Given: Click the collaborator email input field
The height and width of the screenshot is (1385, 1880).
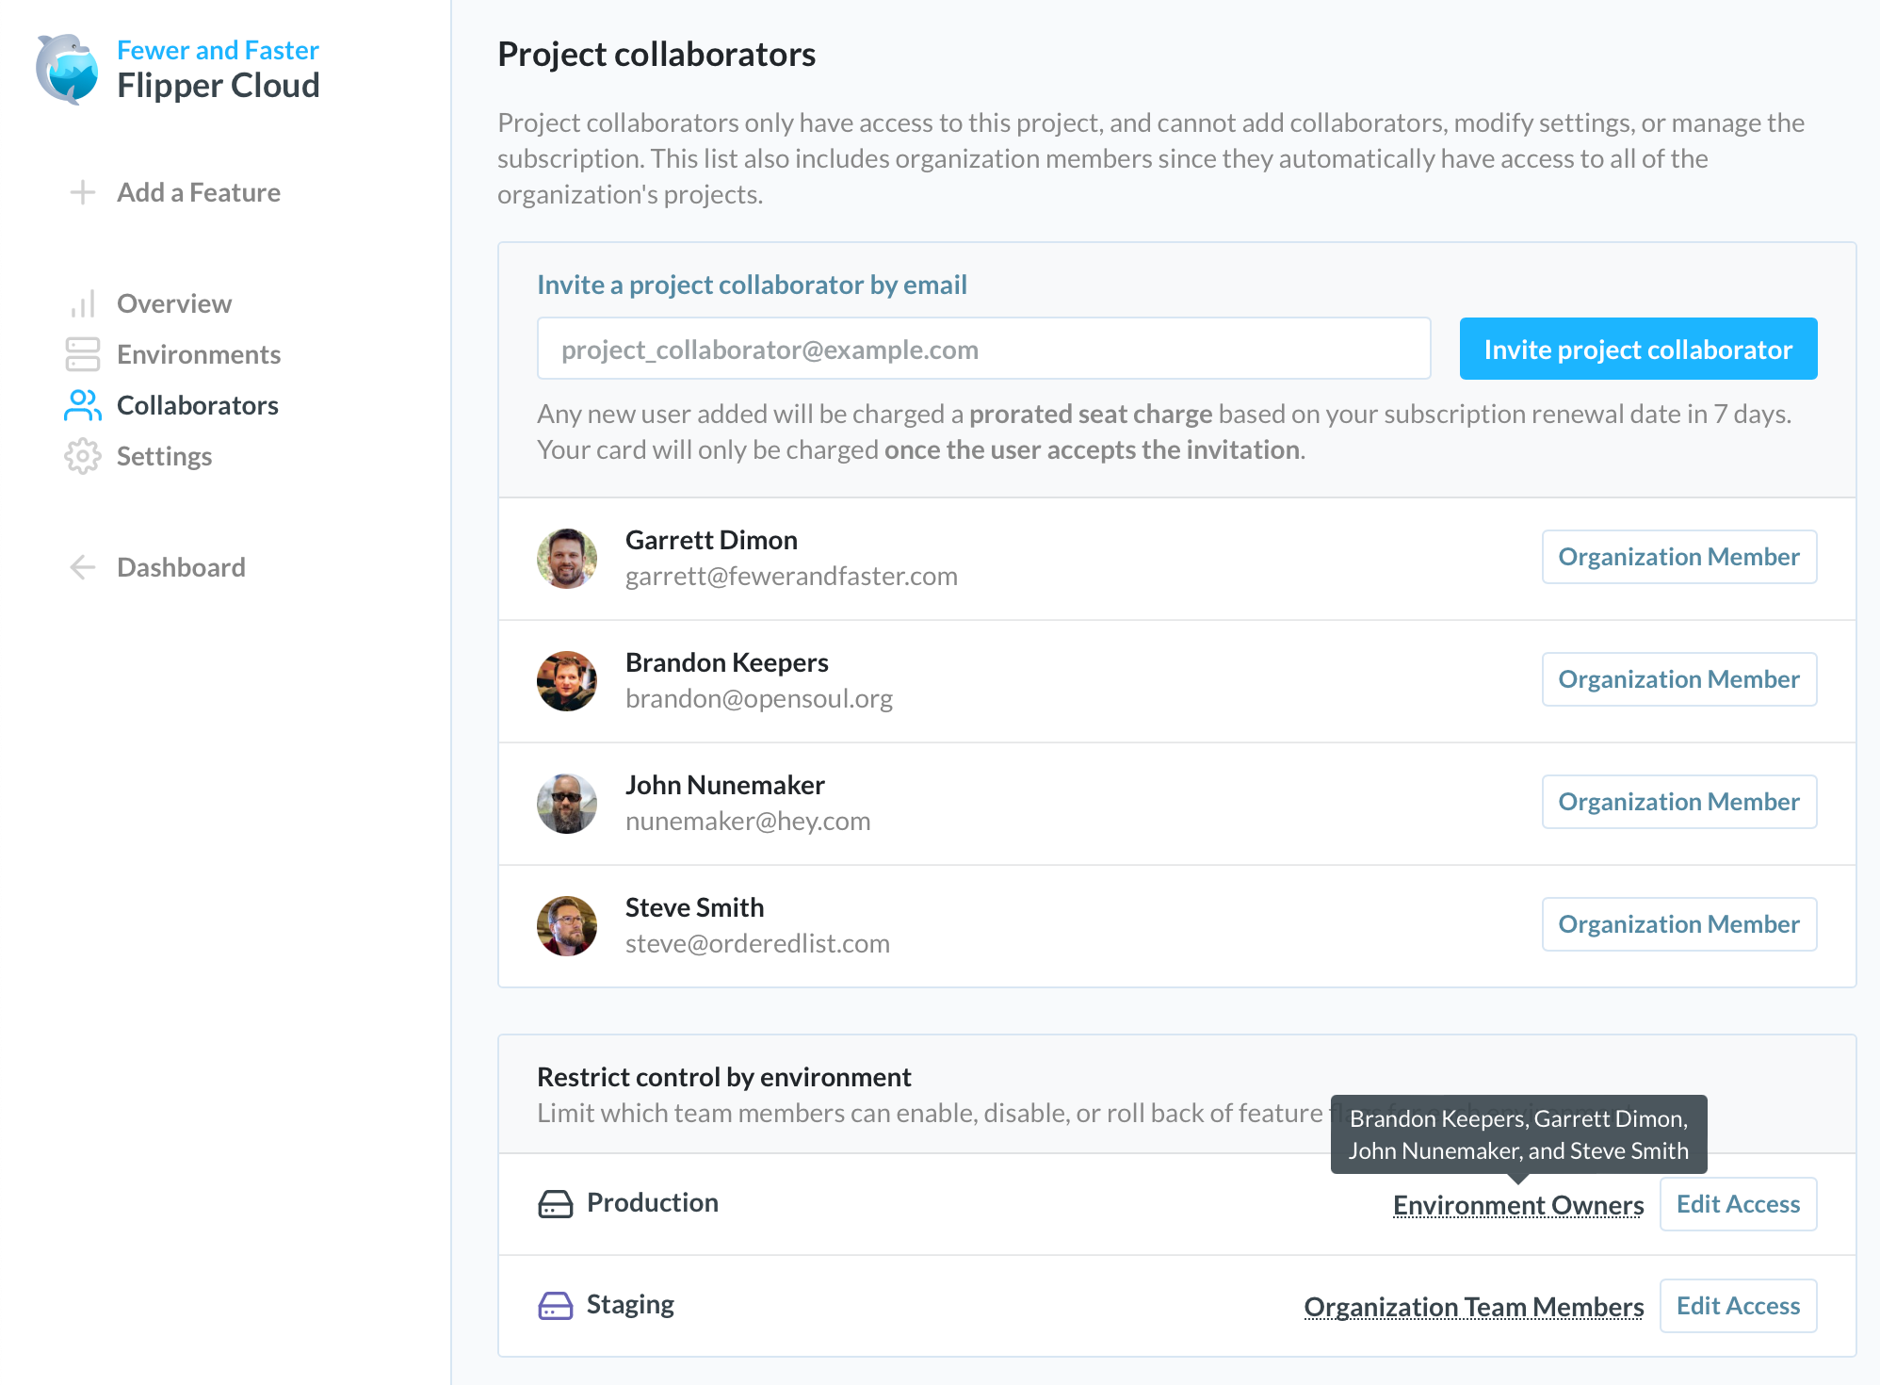Looking at the screenshot, I should tap(982, 349).
